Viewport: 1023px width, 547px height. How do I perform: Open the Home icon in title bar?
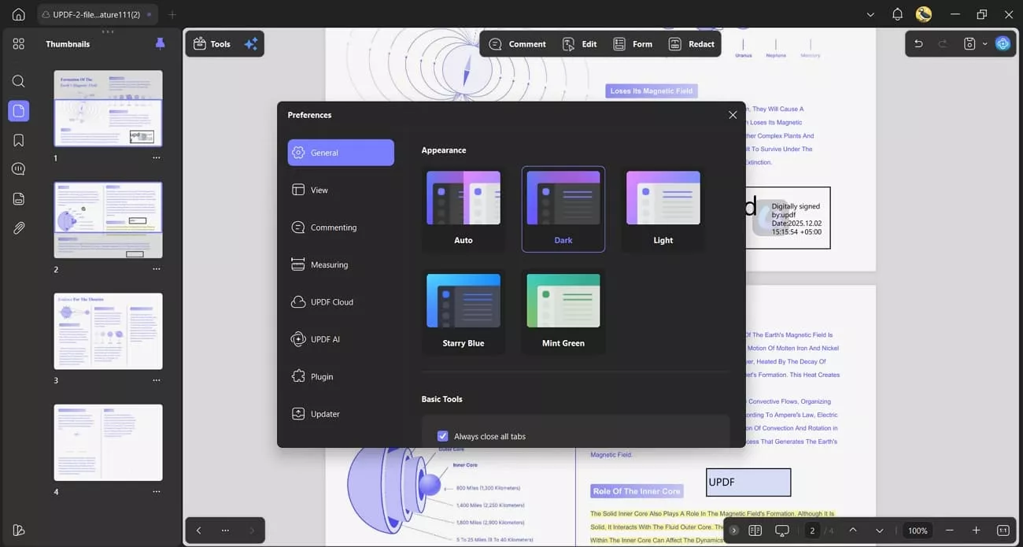pyautogui.click(x=18, y=14)
